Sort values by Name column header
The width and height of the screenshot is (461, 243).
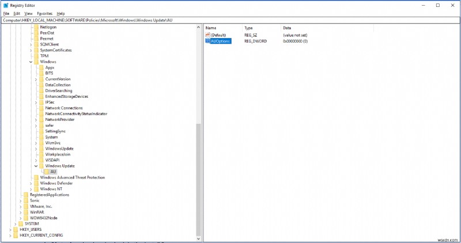coord(223,28)
